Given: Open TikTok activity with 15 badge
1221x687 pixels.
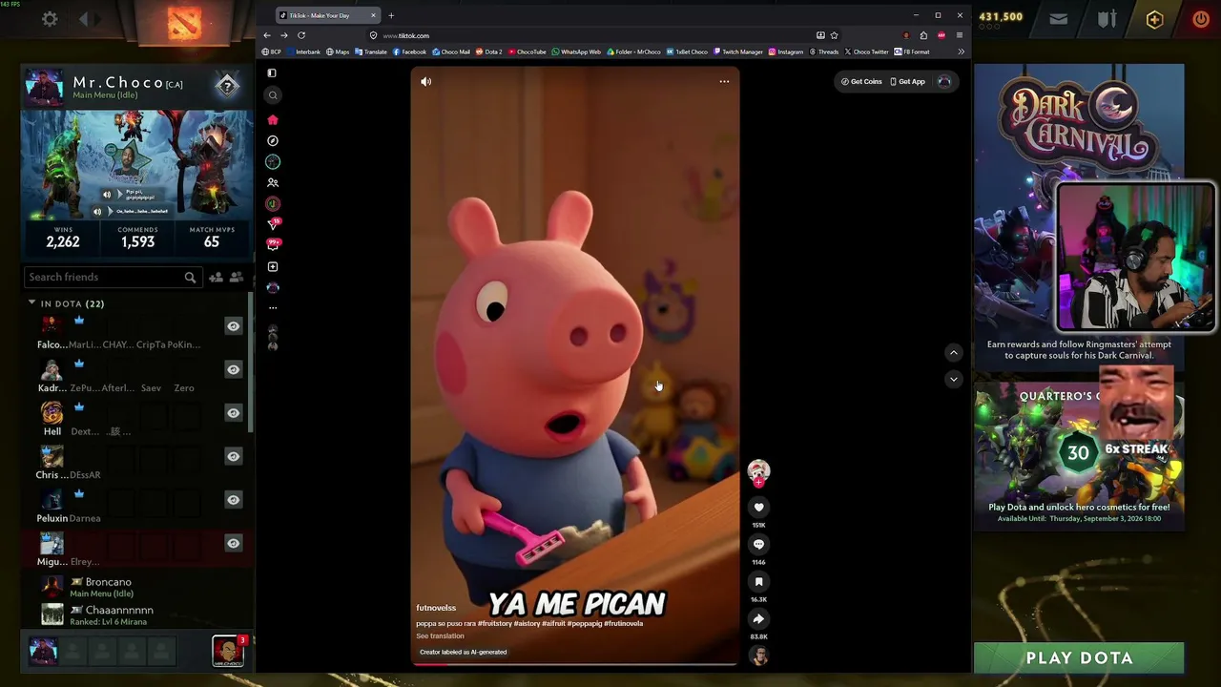Looking at the screenshot, I should pos(273,224).
